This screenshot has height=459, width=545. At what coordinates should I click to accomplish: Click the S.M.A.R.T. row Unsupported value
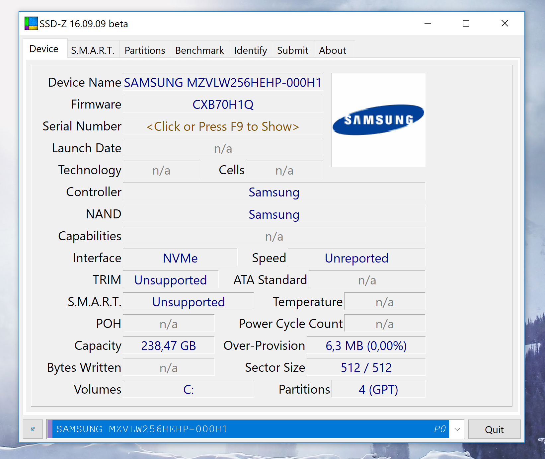tap(189, 302)
